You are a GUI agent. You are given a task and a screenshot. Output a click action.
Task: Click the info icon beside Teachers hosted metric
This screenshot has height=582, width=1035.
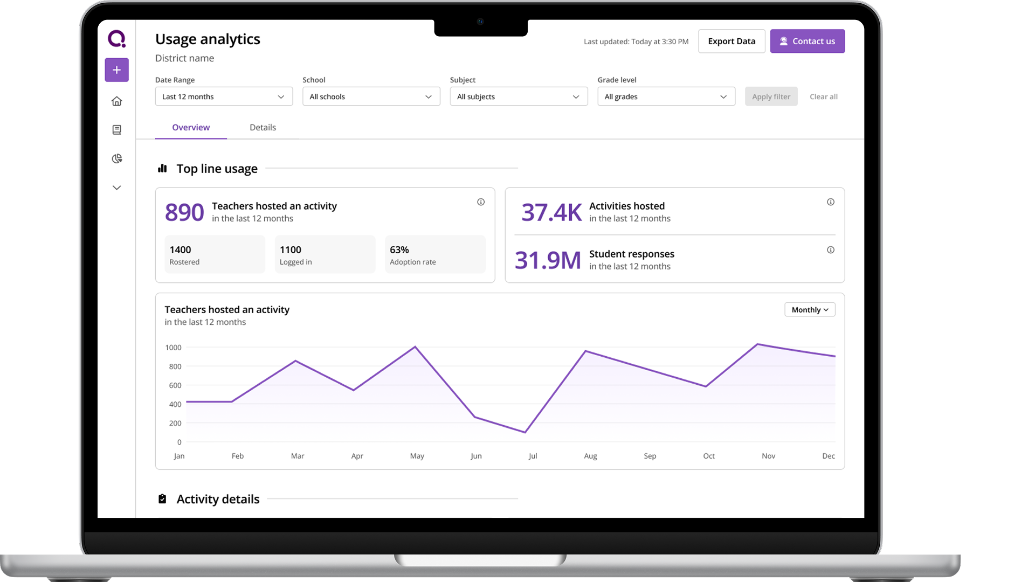481,202
